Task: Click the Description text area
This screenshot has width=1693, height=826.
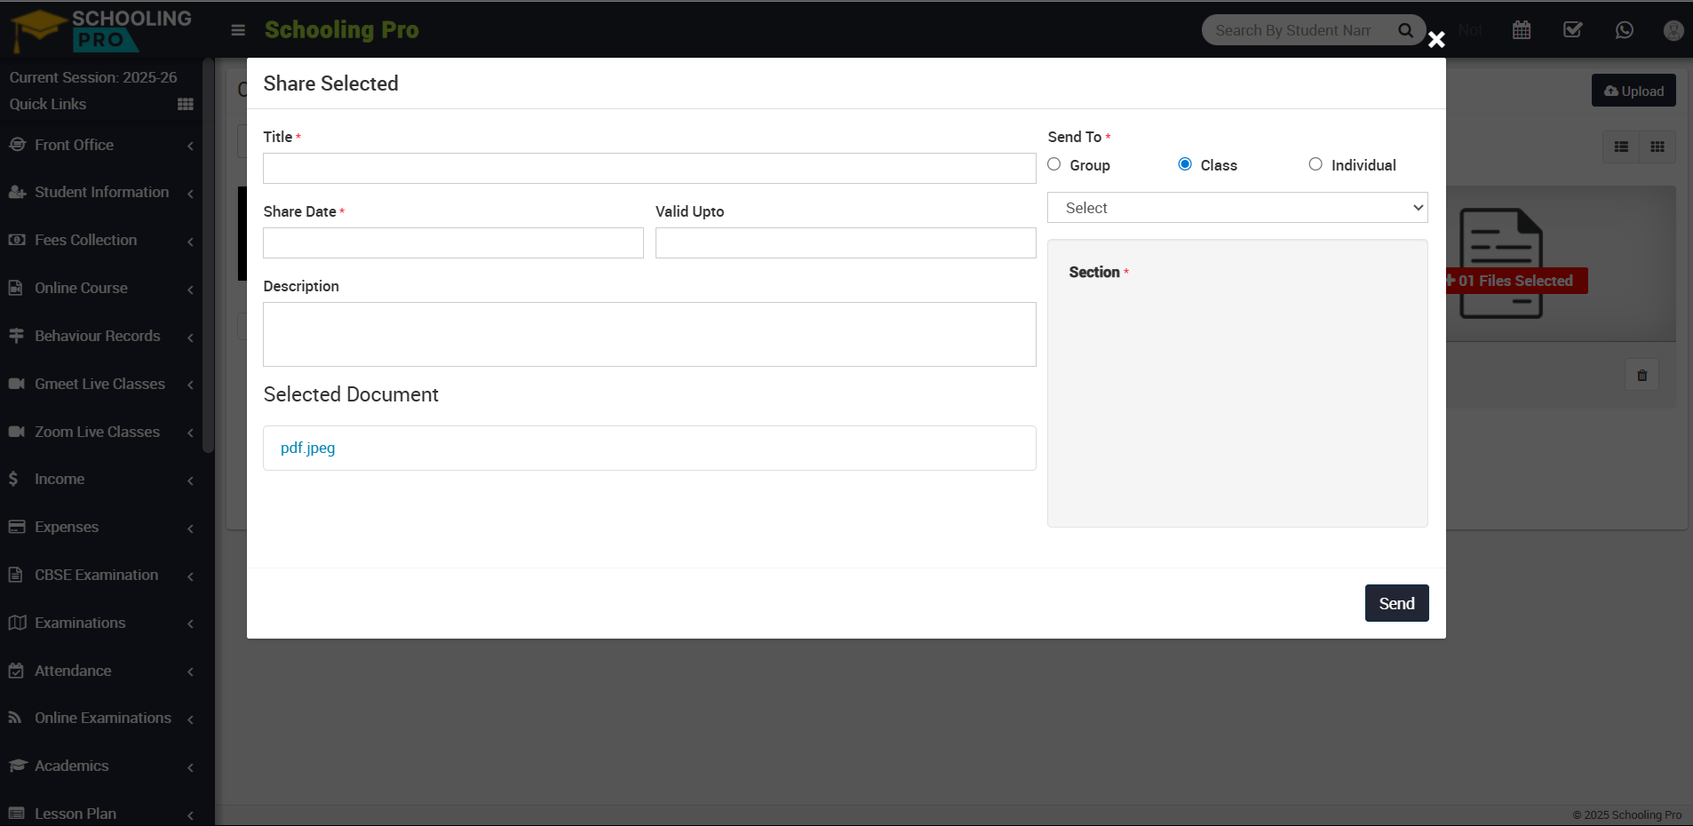Action: 649,334
